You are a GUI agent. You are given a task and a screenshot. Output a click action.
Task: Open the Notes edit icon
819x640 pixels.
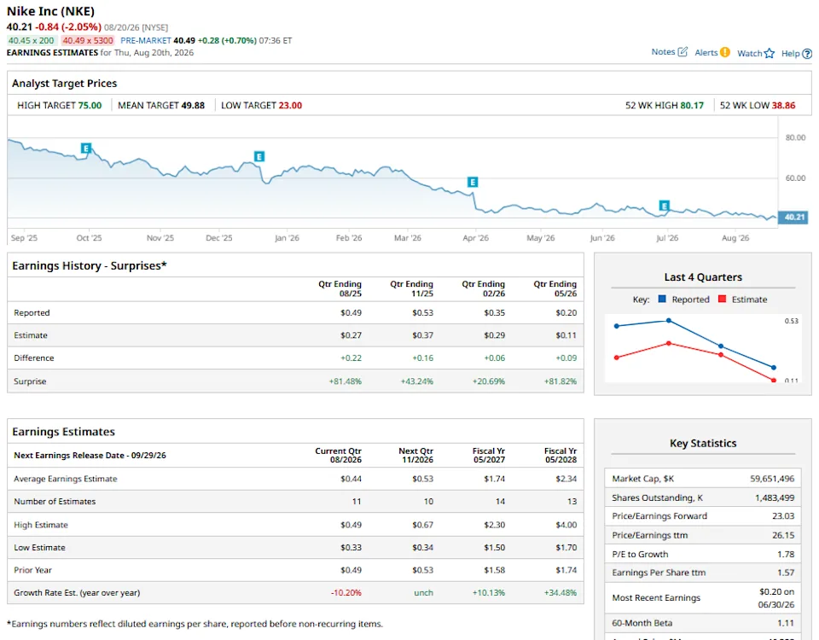point(682,52)
